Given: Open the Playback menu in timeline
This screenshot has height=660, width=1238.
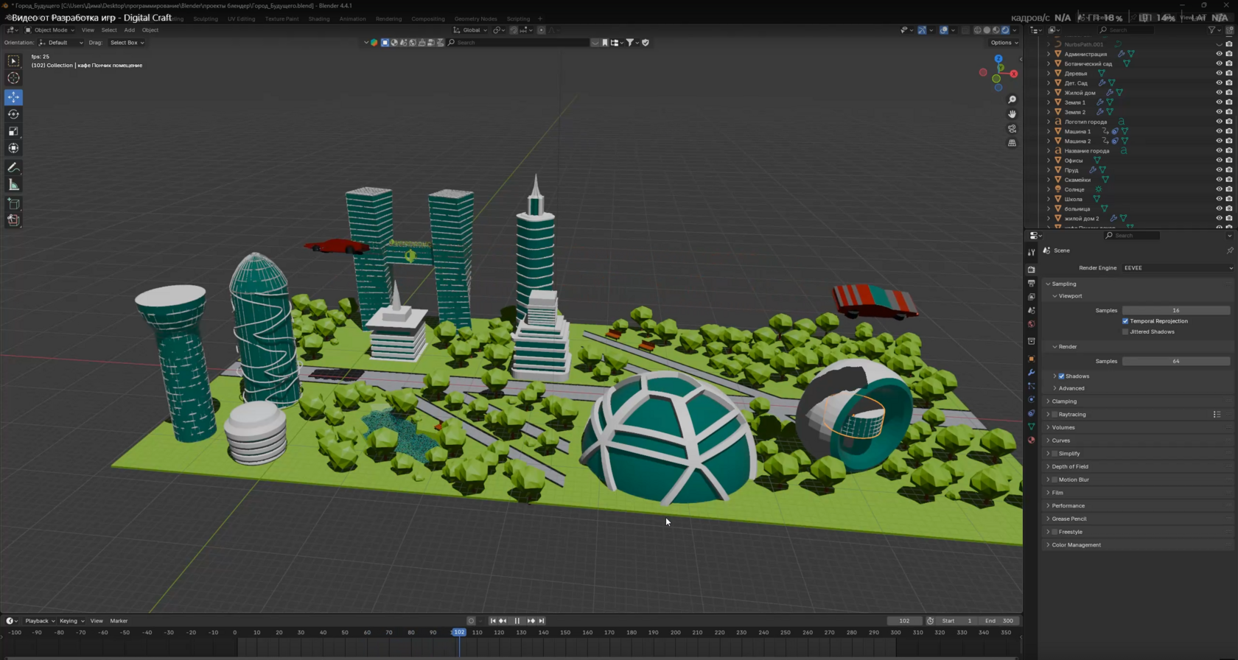Looking at the screenshot, I should point(40,621).
